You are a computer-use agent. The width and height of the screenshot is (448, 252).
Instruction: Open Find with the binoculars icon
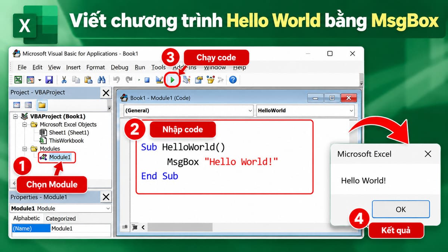point(101,80)
